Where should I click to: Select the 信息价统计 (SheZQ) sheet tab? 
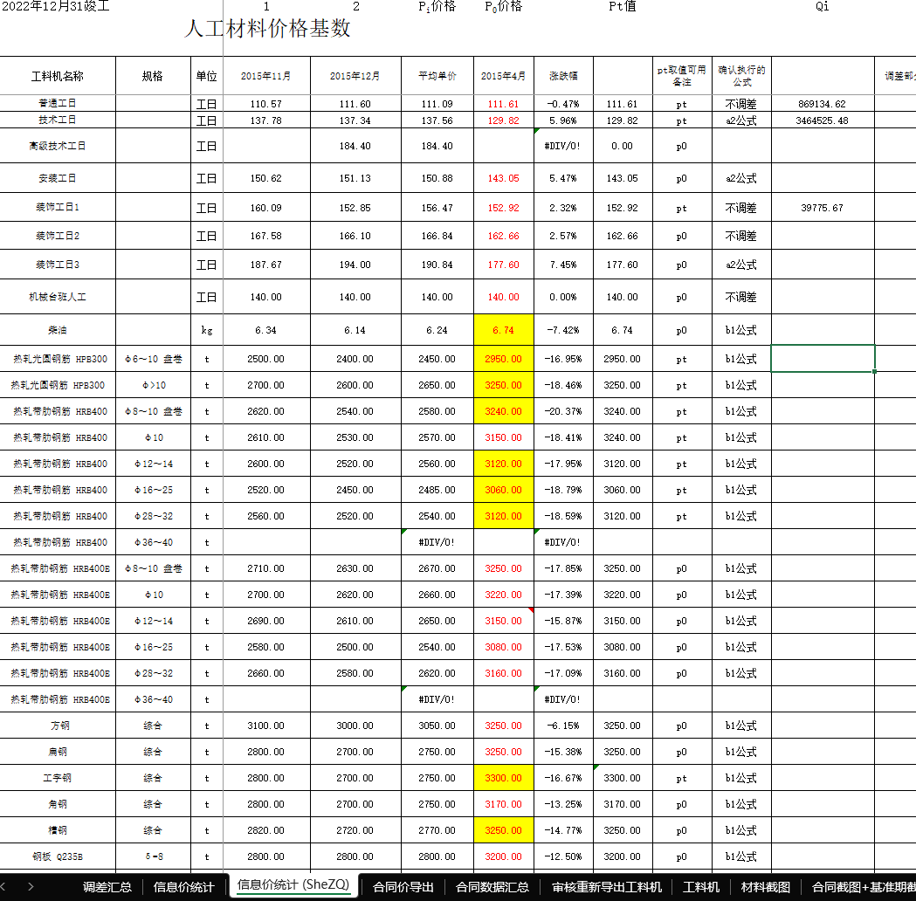click(293, 884)
